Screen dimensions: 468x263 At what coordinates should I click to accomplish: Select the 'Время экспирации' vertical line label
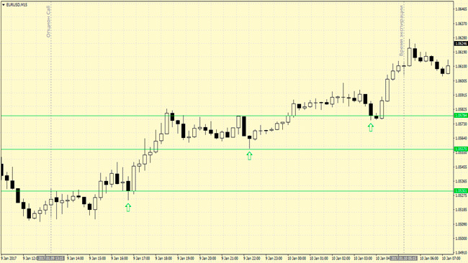(402, 32)
